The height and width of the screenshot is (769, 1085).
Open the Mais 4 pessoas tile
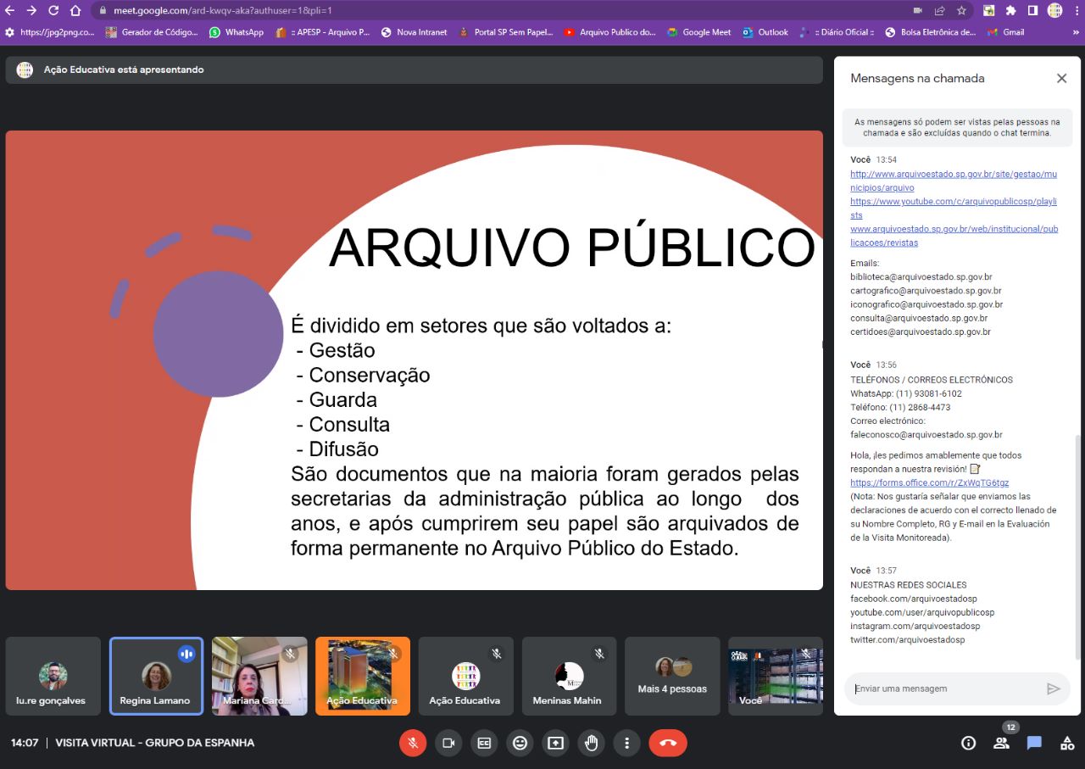point(672,677)
